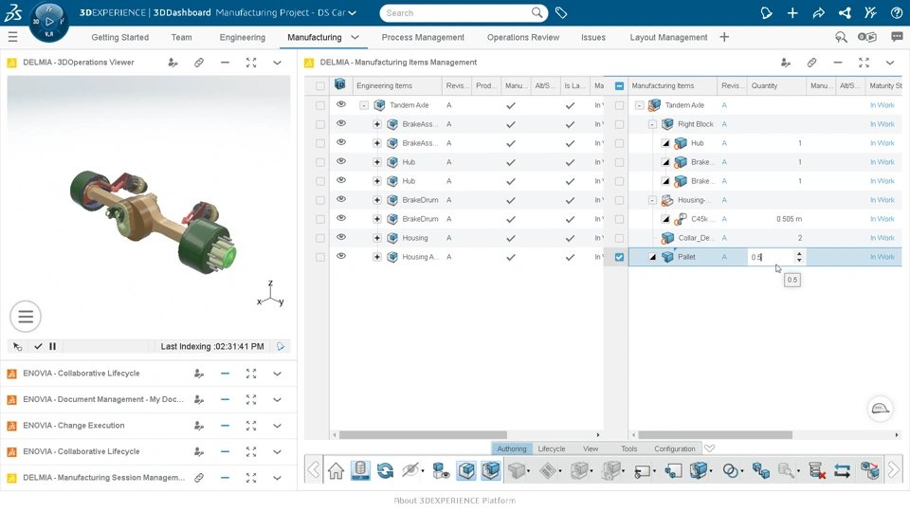Click the swap arrows icon in toolbar
Screen dimensions: 910x512
[842, 471]
